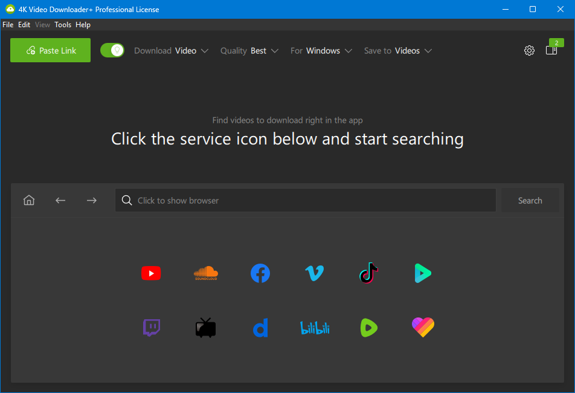Navigate back in the in-app browser
This screenshot has height=393, width=575.
(60, 200)
